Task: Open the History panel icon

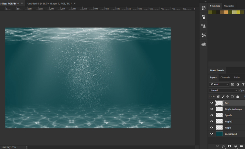Action: 204,8
